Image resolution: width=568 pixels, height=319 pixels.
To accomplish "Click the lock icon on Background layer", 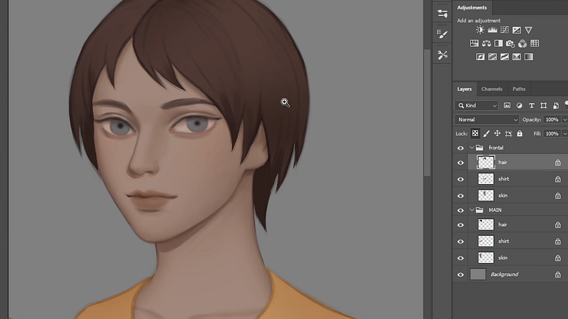I will click(x=558, y=275).
